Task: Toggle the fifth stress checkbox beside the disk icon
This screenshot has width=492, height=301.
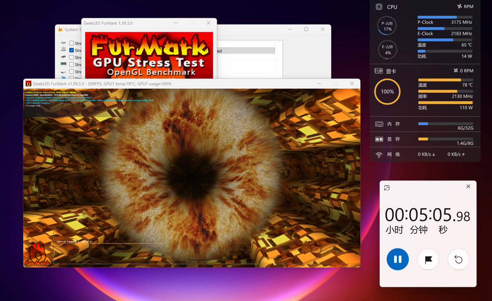Action: 72,72
